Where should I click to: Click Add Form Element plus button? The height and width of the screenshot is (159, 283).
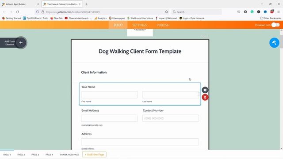pyautogui.click(x=21, y=43)
